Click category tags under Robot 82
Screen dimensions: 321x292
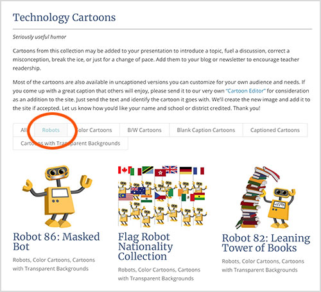(263, 266)
